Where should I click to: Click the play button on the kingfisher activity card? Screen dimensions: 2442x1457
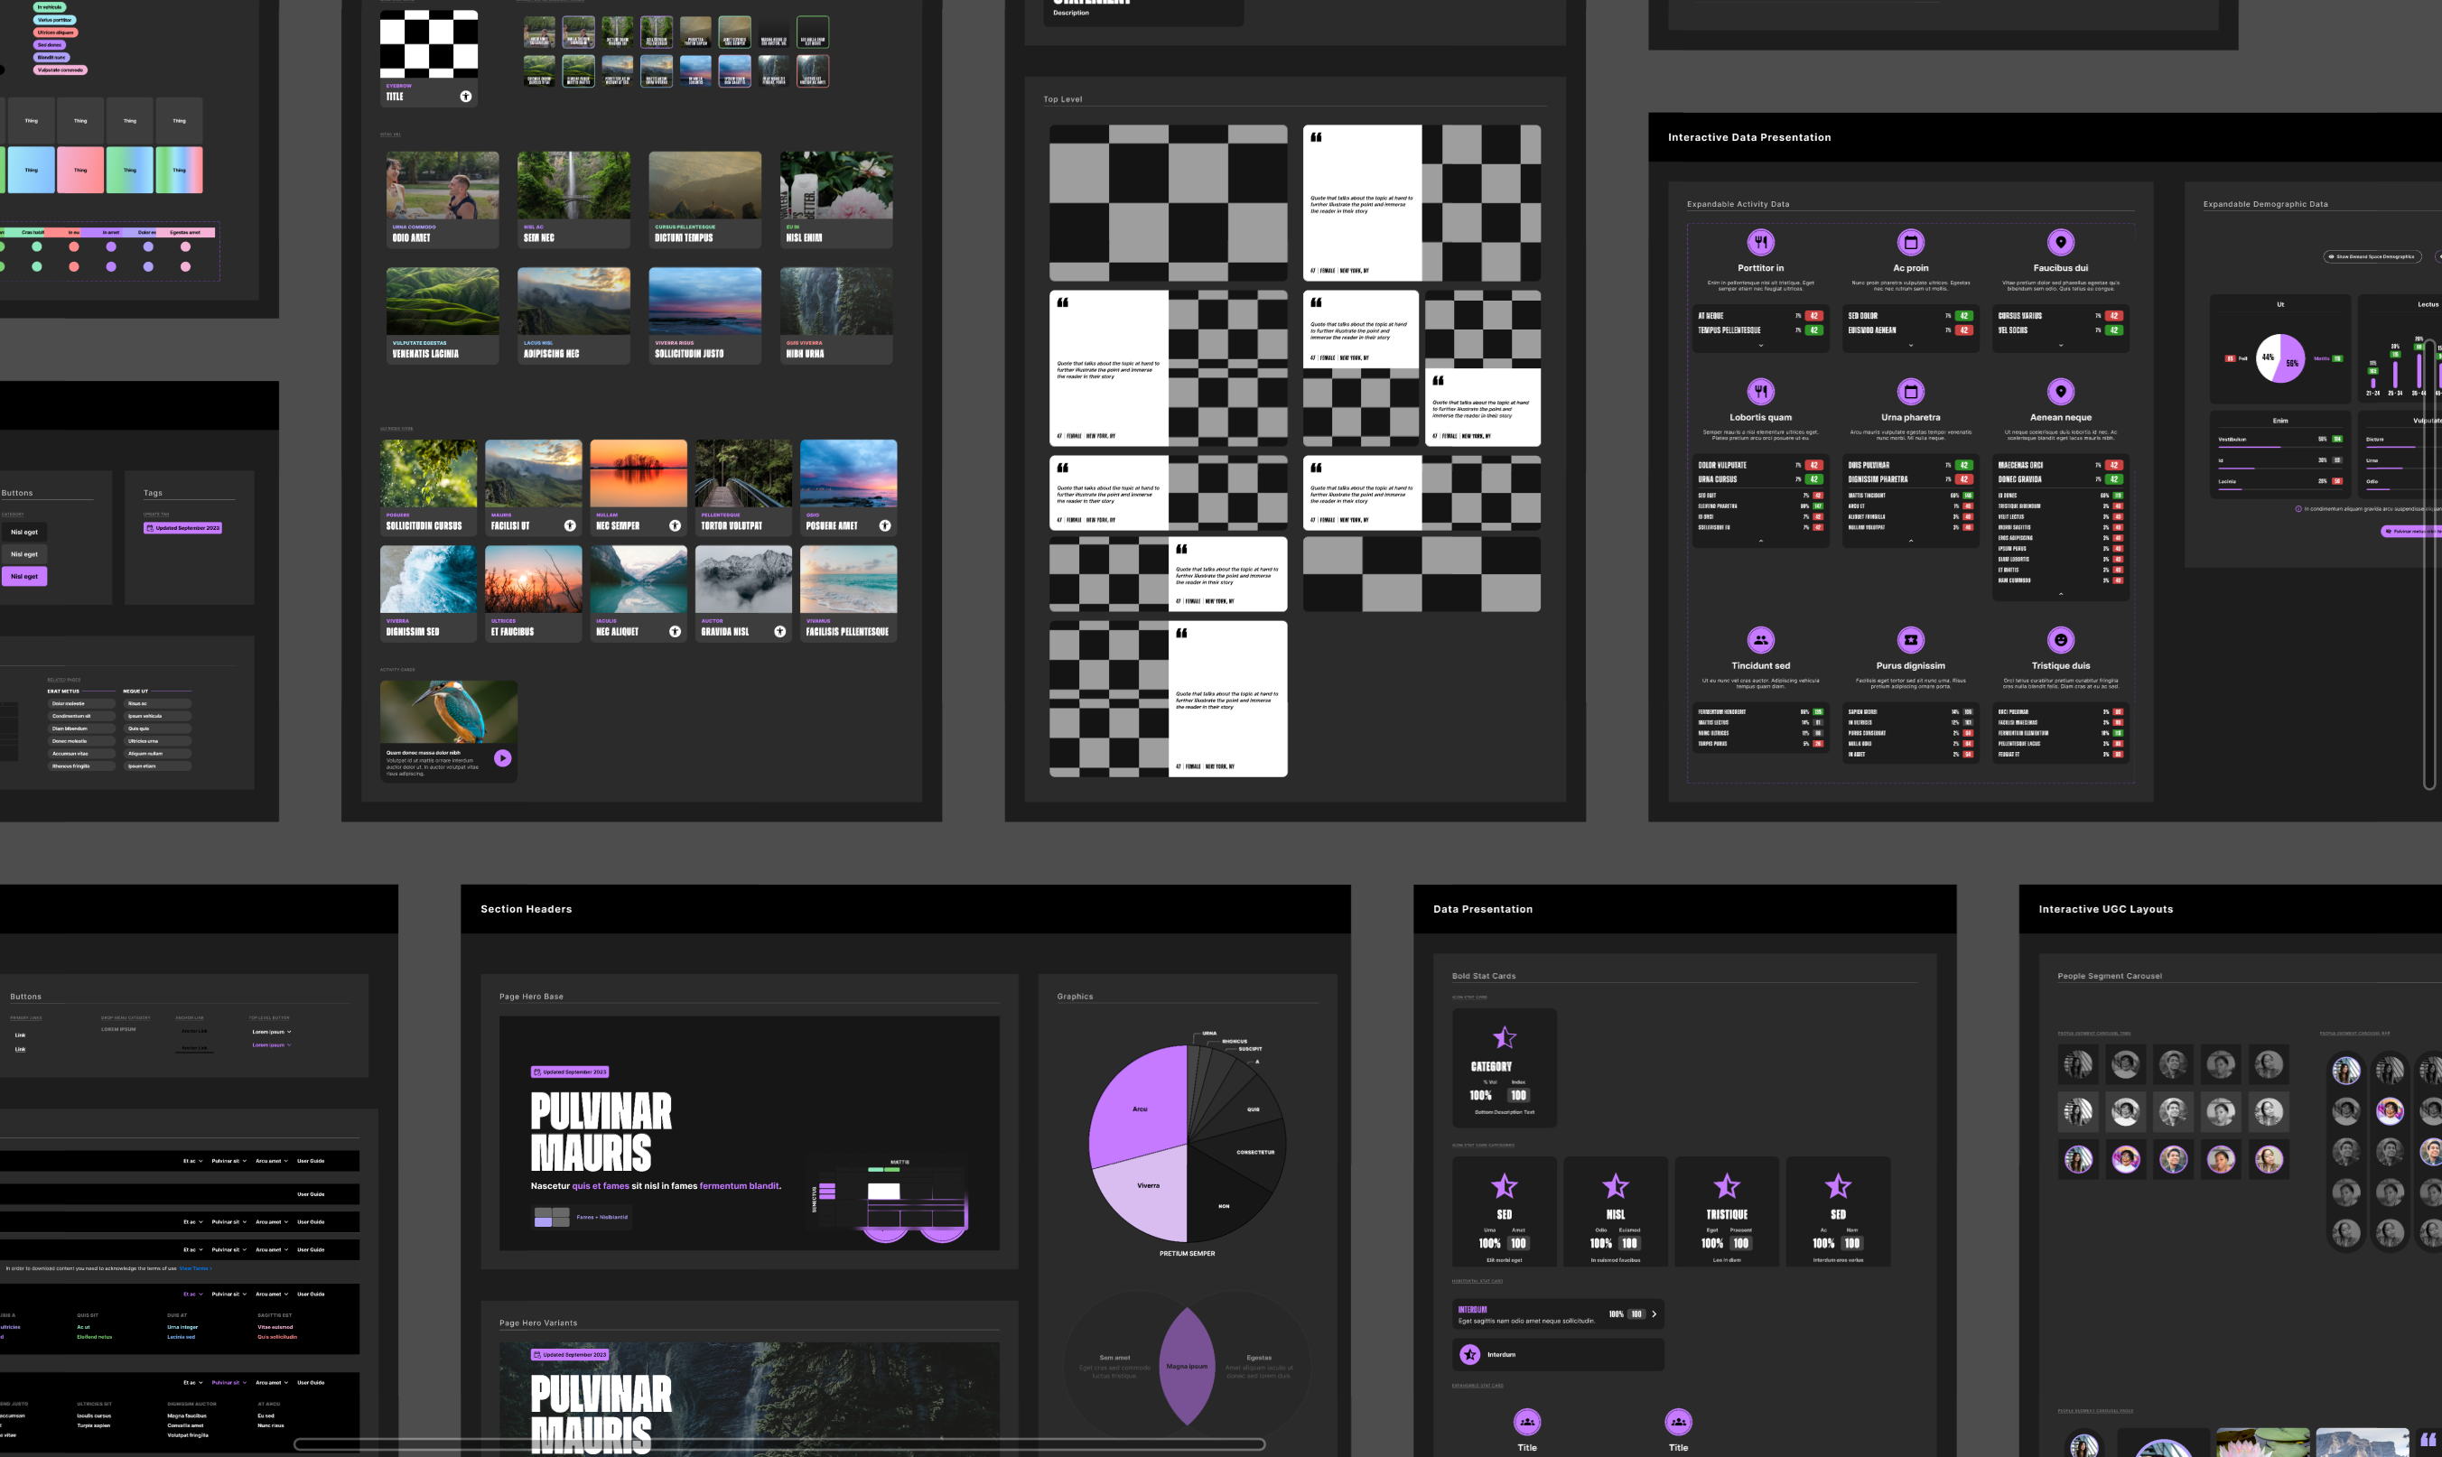503,758
